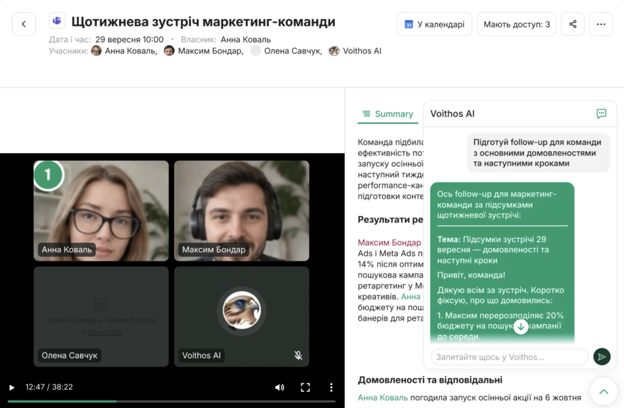Click the Voithos AI panel title

tap(452, 114)
